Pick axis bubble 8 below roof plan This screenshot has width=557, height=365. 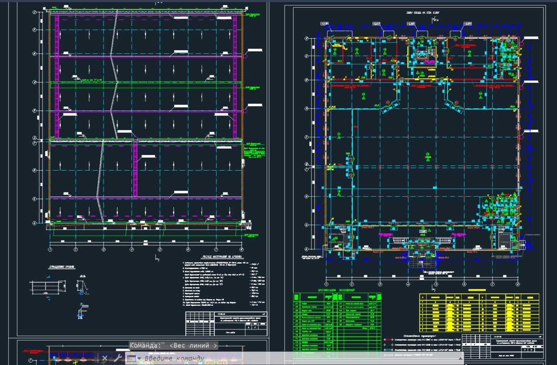point(241,250)
